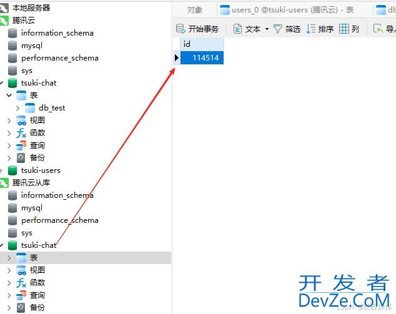Click the 开始事务 button label
The width and height of the screenshot is (396, 314).
204,29
